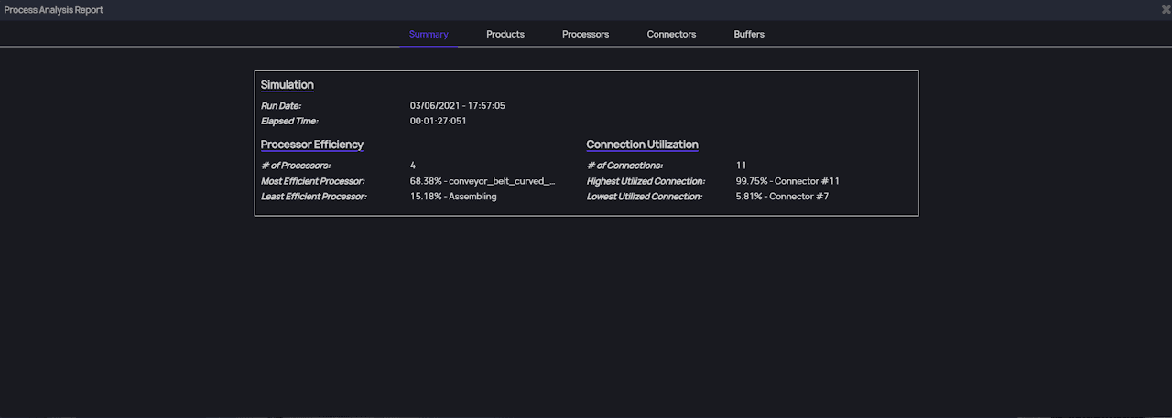1172x418 pixels.
Task: Click the truncated conveyor_belt_curved processor name
Action: [x=502, y=181]
